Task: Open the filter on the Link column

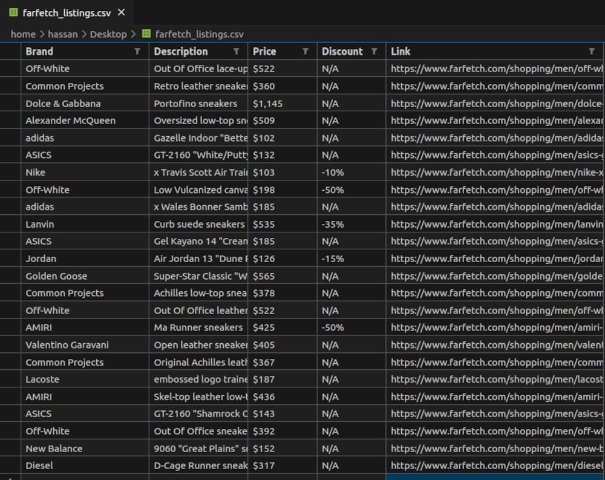Action: [x=592, y=51]
